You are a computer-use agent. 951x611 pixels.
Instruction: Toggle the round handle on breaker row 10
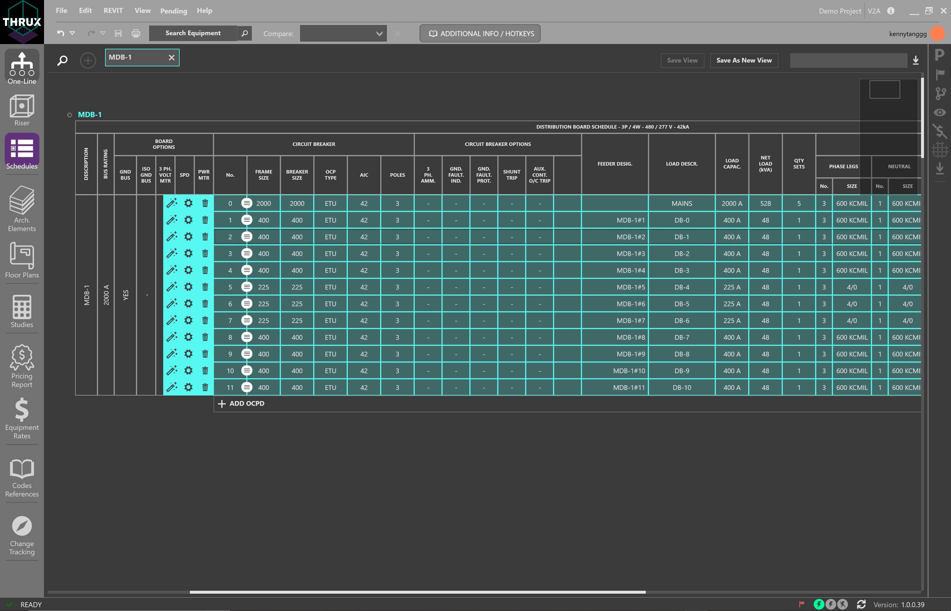click(247, 371)
